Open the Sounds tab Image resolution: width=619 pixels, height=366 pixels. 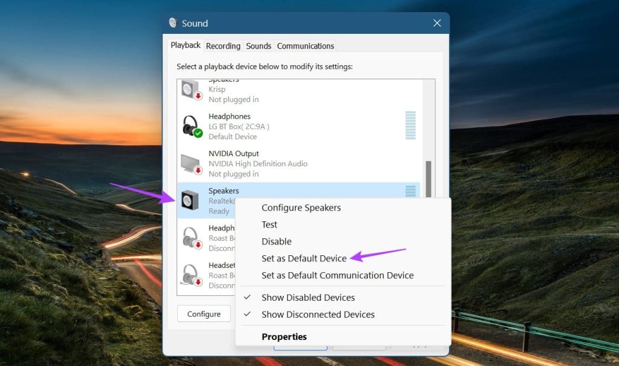tap(259, 46)
